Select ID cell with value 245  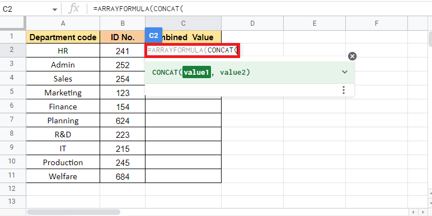(123, 162)
